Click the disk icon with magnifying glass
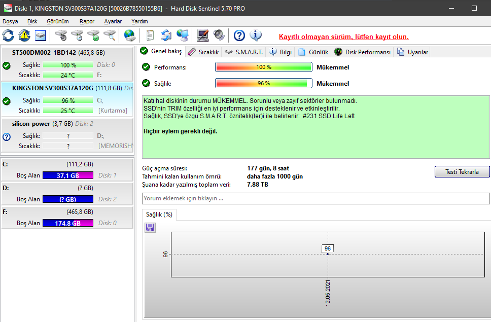This screenshot has width=491, height=322. pyautogui.click(x=110, y=35)
